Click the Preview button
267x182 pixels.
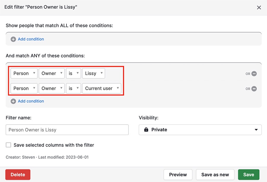[x=178, y=175]
